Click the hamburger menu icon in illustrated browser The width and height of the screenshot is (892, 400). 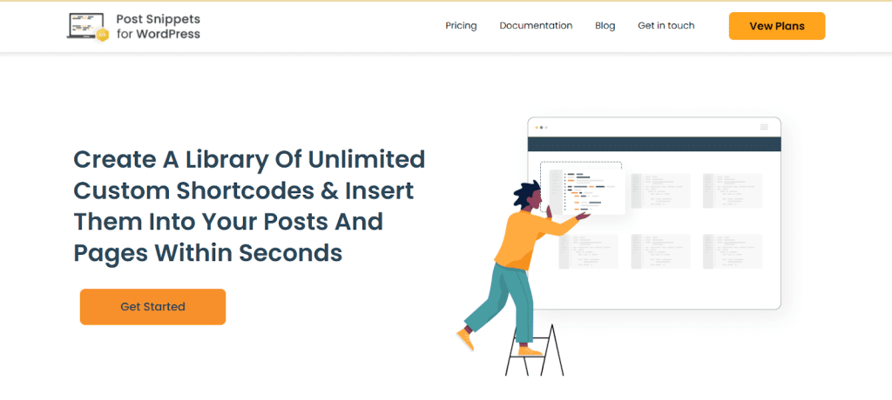point(764,127)
